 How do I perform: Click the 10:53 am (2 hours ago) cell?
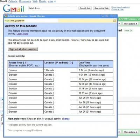click(95, 93)
